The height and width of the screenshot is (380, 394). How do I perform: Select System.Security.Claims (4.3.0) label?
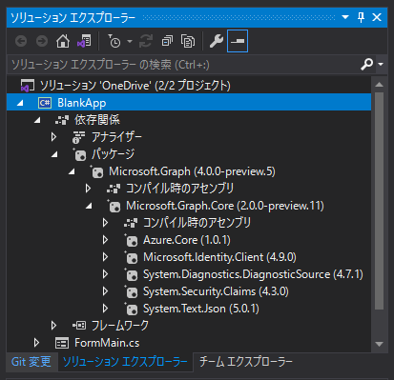point(216,291)
